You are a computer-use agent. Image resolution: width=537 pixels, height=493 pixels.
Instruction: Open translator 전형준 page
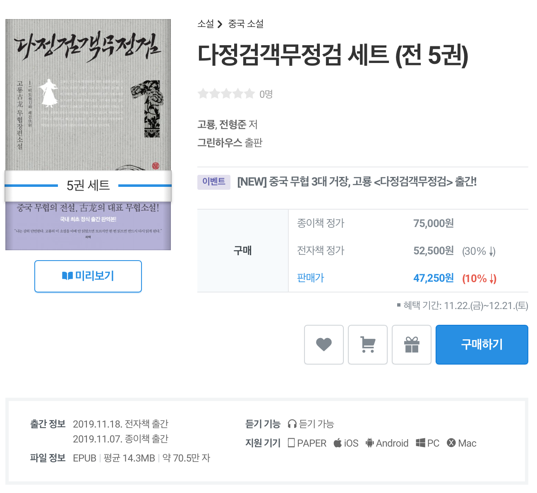point(233,124)
